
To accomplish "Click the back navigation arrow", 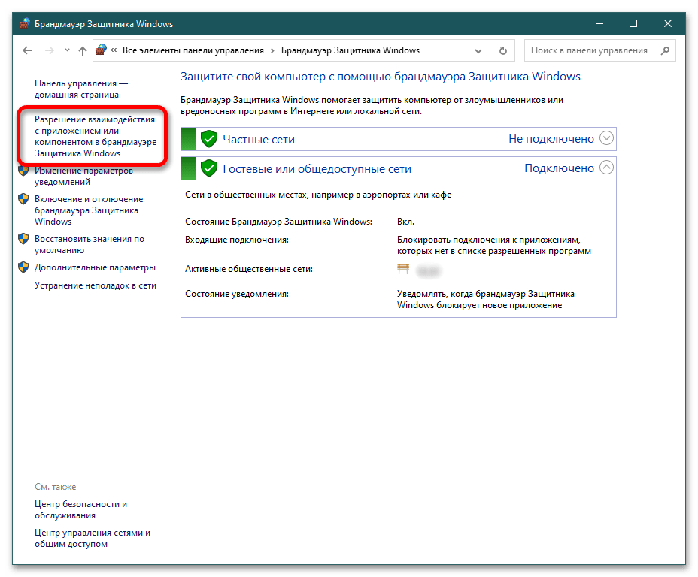I will 27,51.
